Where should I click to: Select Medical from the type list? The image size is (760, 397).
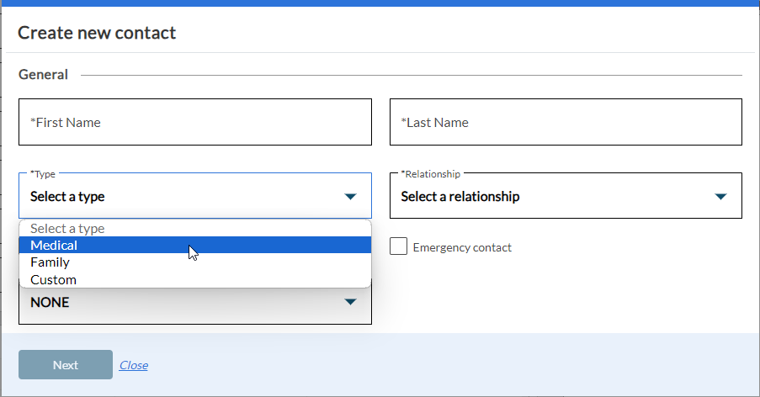click(54, 246)
